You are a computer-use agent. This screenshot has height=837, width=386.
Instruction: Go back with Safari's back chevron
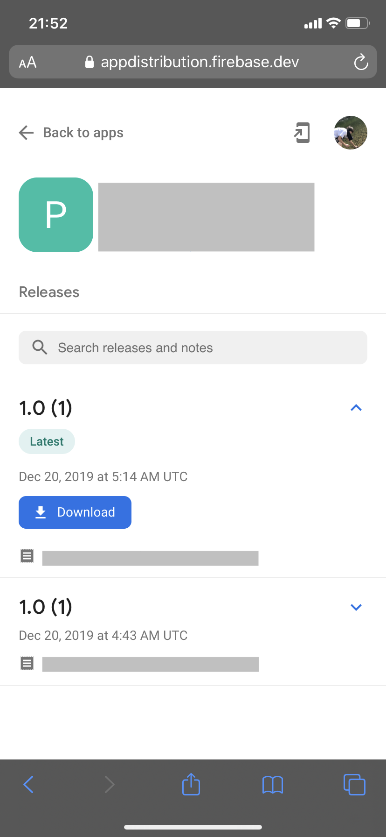[x=28, y=784]
